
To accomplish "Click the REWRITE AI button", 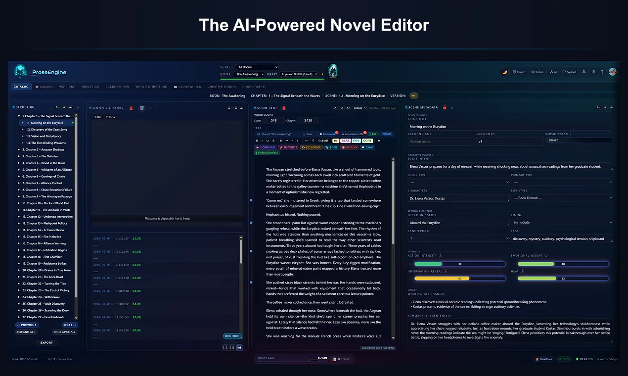I will 289,147.
